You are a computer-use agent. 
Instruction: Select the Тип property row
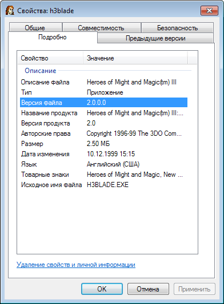[104, 92]
